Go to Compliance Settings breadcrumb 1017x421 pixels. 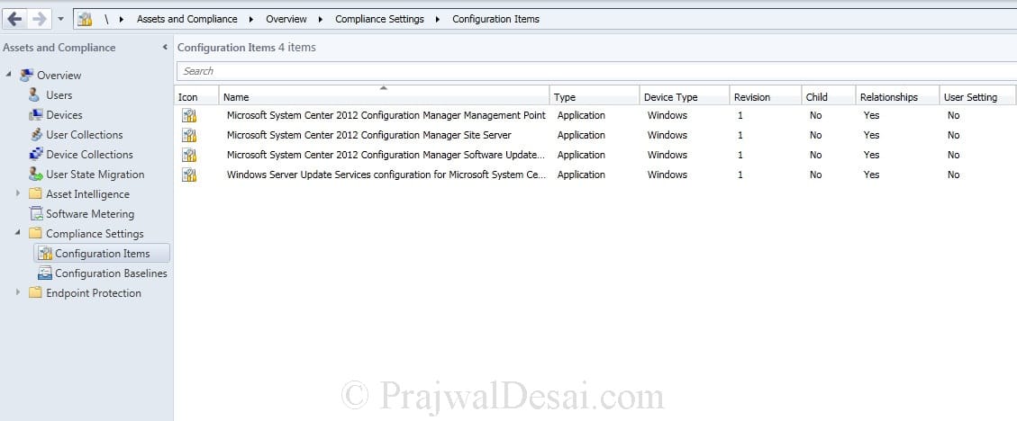pyautogui.click(x=379, y=20)
